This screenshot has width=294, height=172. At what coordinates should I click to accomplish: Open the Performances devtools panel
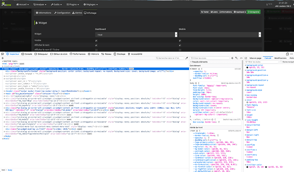[78, 54]
